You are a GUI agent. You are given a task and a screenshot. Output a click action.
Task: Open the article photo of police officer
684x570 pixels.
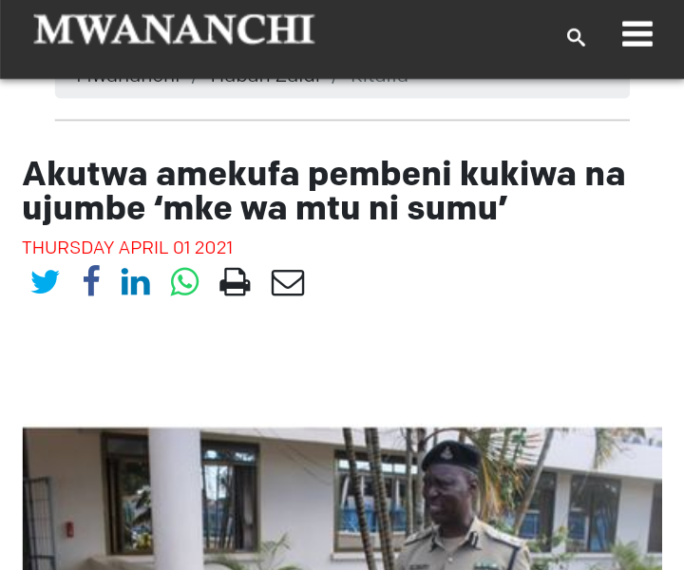pyautogui.click(x=342, y=499)
